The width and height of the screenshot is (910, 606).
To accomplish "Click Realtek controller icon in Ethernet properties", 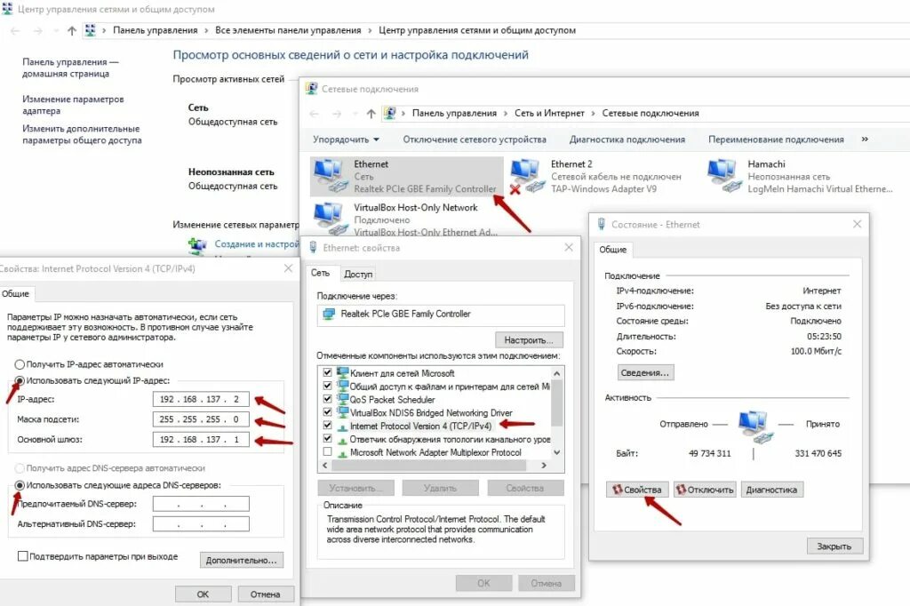I will (x=329, y=314).
